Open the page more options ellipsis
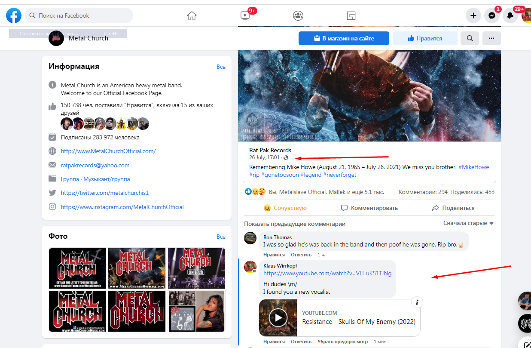 pyautogui.click(x=491, y=38)
